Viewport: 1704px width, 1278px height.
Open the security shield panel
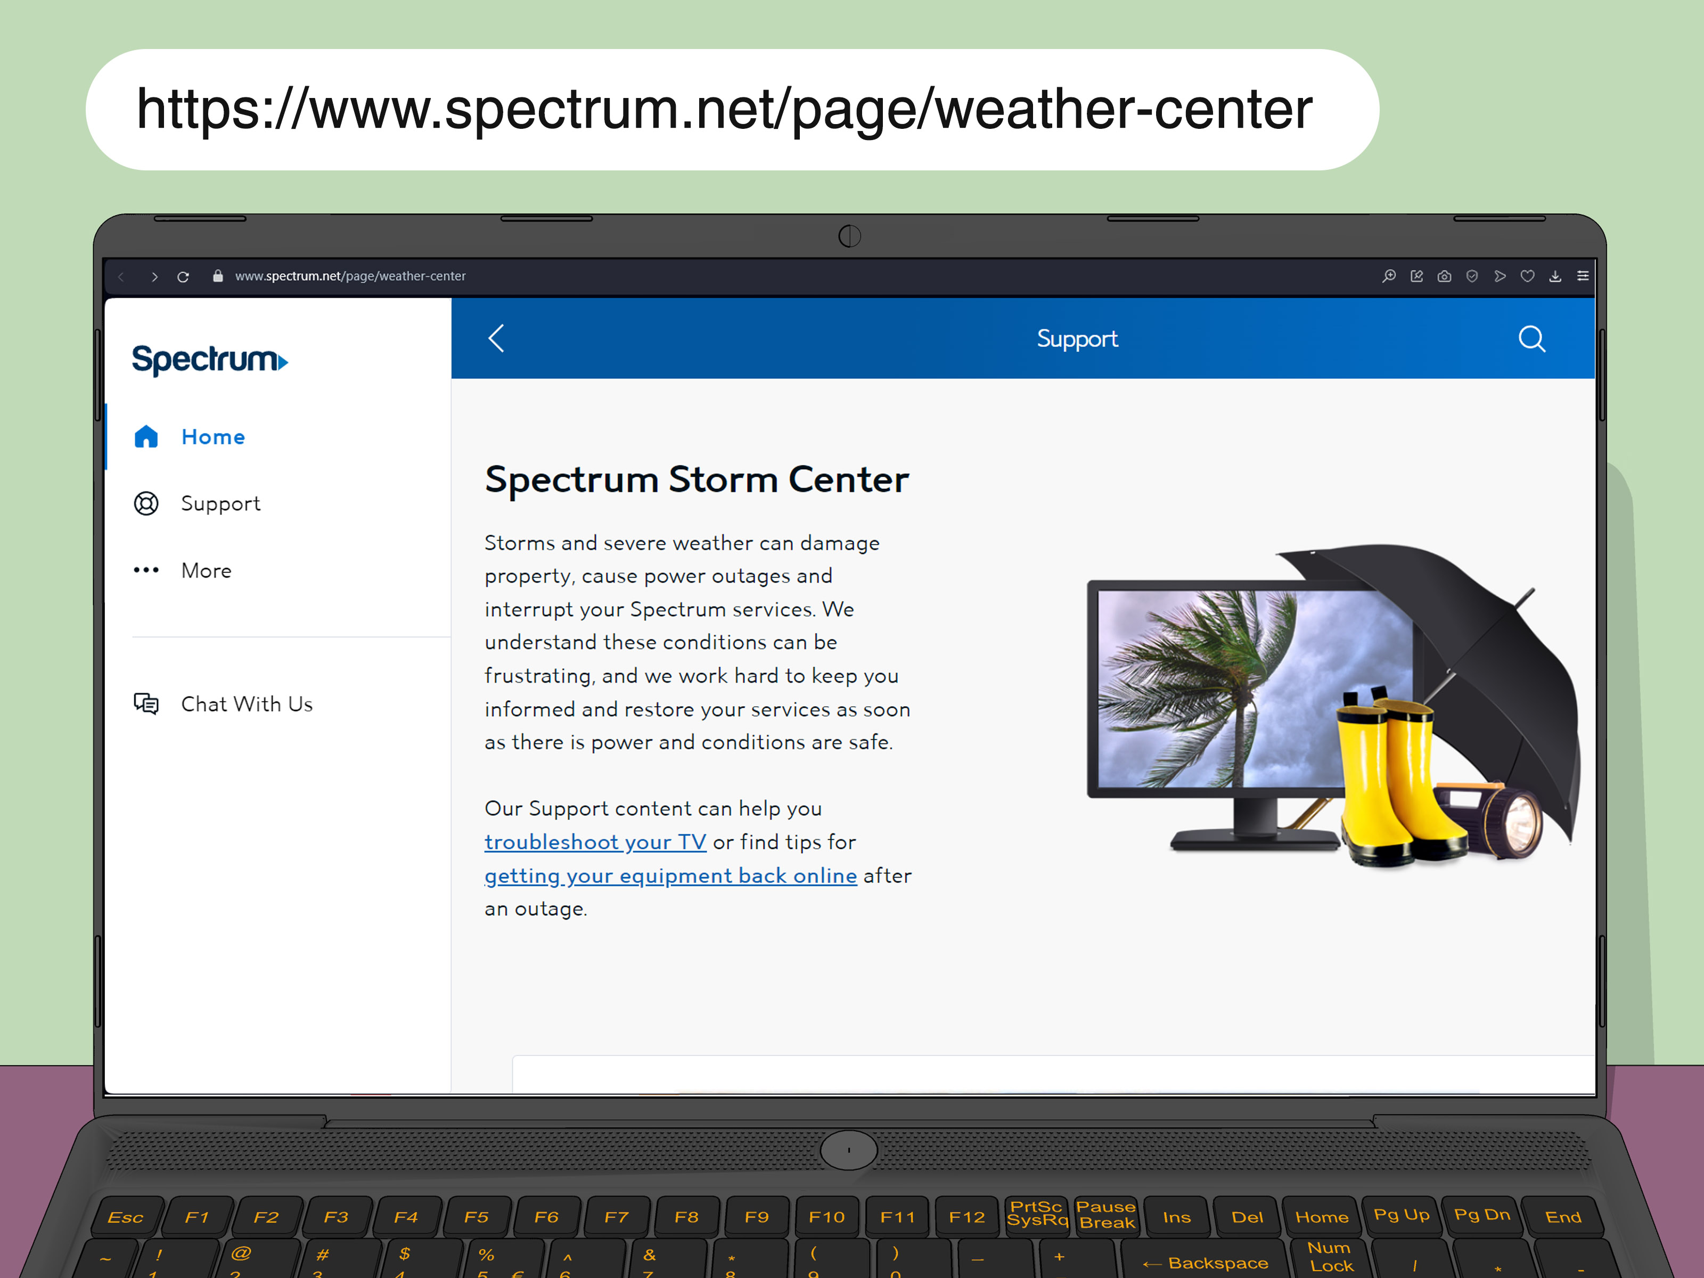pyautogui.click(x=1472, y=276)
